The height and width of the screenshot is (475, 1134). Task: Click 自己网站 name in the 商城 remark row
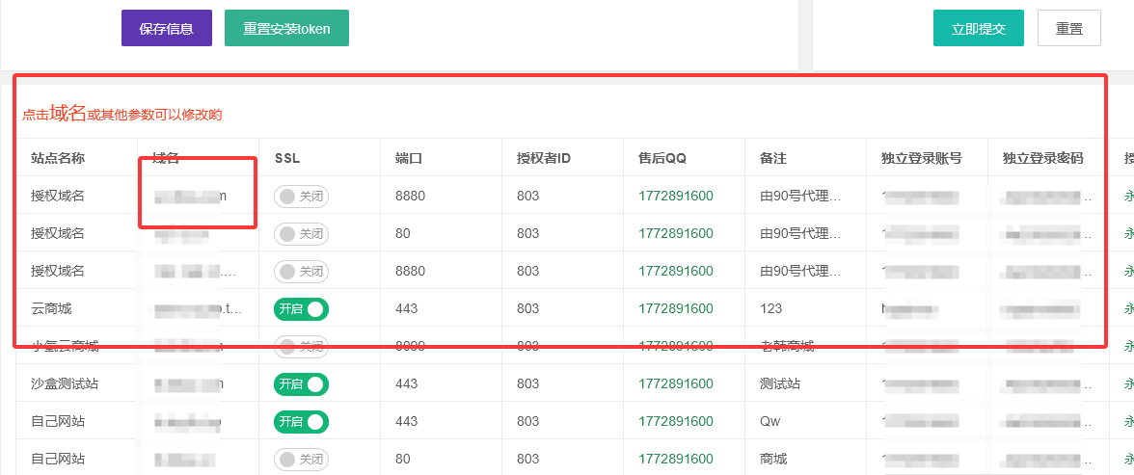click(58, 459)
